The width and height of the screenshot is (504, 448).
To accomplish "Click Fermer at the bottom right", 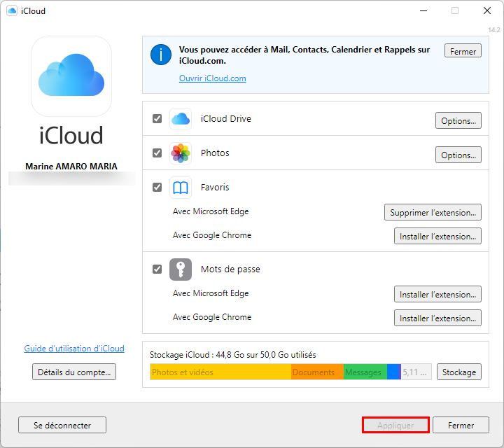I will pos(461,425).
